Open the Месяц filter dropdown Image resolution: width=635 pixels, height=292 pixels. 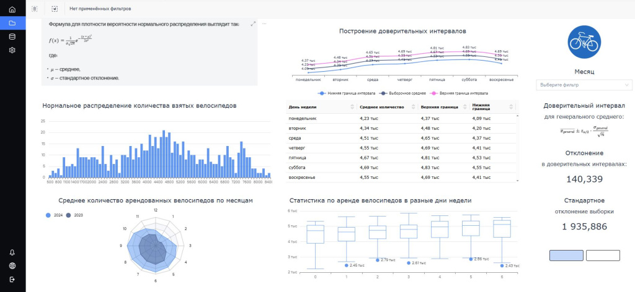[x=584, y=85]
